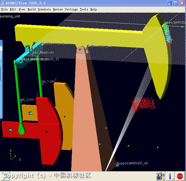Open the Edit menu

pyautogui.click(x=13, y=9)
